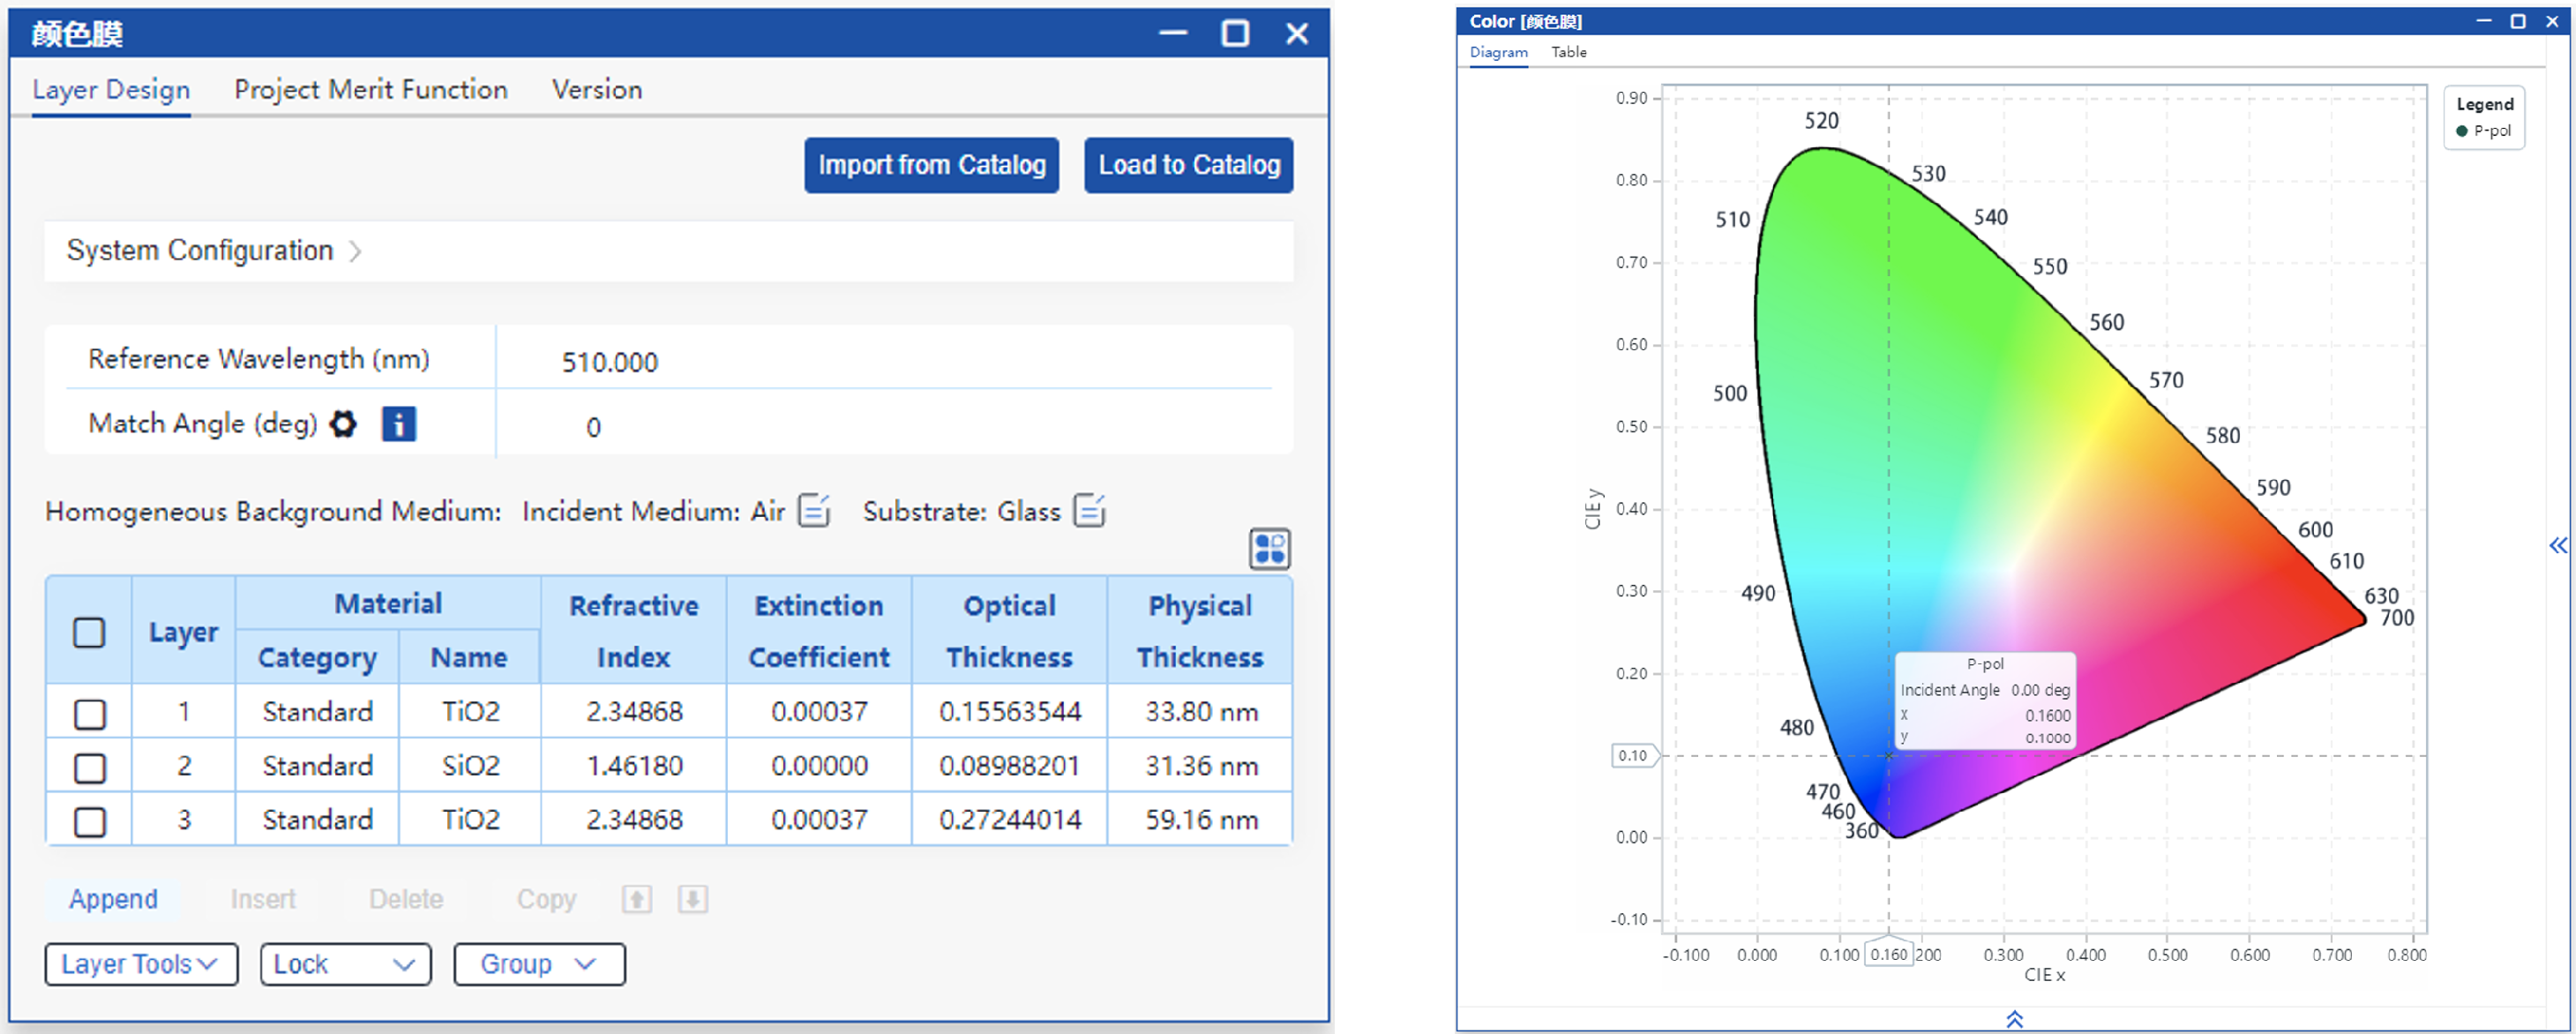Image resolution: width=2576 pixels, height=1034 pixels.
Task: Click the Import from Catalog button
Action: pos(931,165)
